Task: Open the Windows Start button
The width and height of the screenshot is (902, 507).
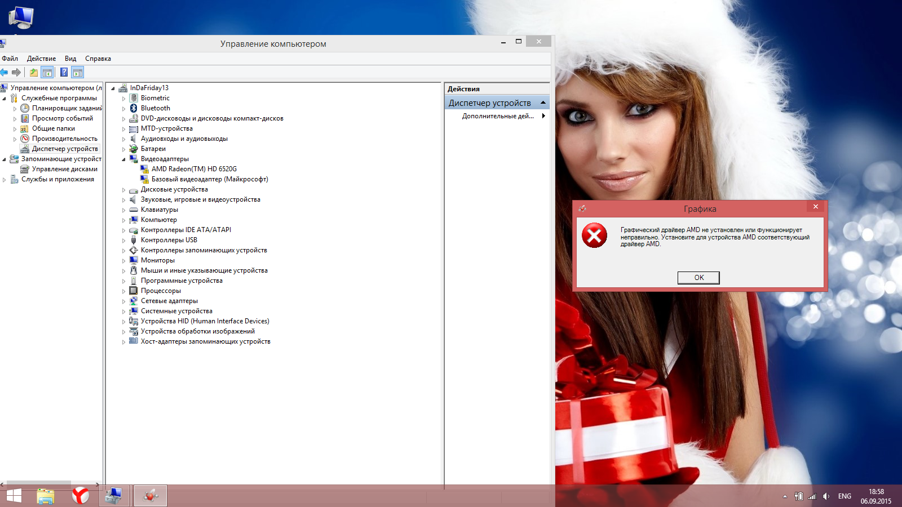Action: pos(14,496)
